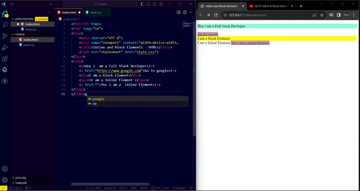Open Explorer views More Actions ellipsis

click(x=49, y=12)
